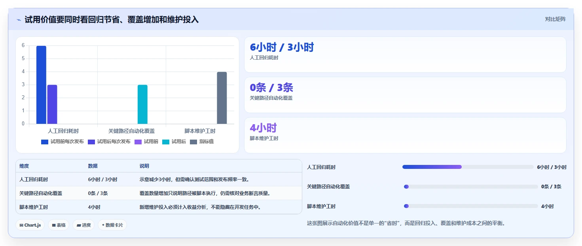Viewport: 582px width, 246px height.
Task: Click the 数据 column header
Action: (93, 166)
